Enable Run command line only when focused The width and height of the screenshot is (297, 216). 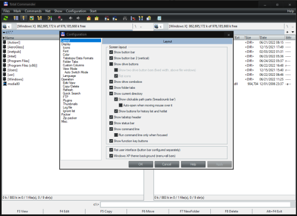tap(116, 135)
